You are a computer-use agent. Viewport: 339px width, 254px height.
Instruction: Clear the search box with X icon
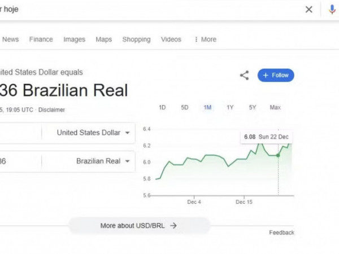[309, 10]
